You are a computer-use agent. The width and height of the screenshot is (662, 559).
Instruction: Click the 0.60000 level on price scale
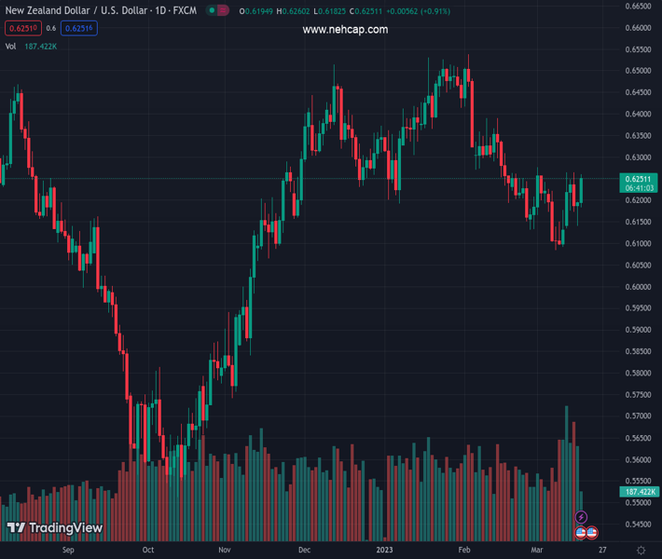[639, 287]
